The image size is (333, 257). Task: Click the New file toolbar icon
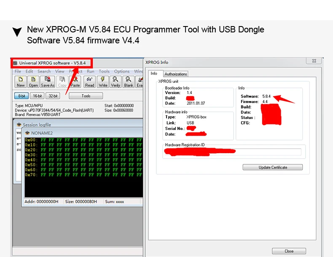coord(21,82)
